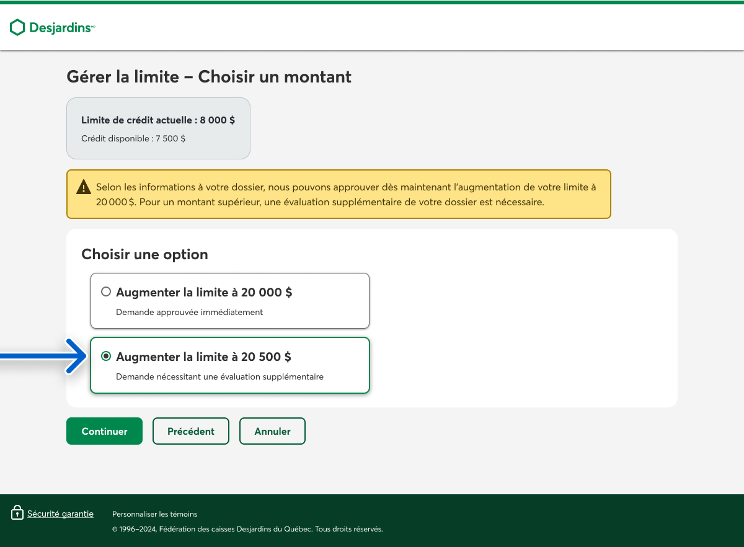Viewport: 744px width, 547px height.
Task: Click the Desjardins wordmark in the header
Action: click(x=61, y=28)
